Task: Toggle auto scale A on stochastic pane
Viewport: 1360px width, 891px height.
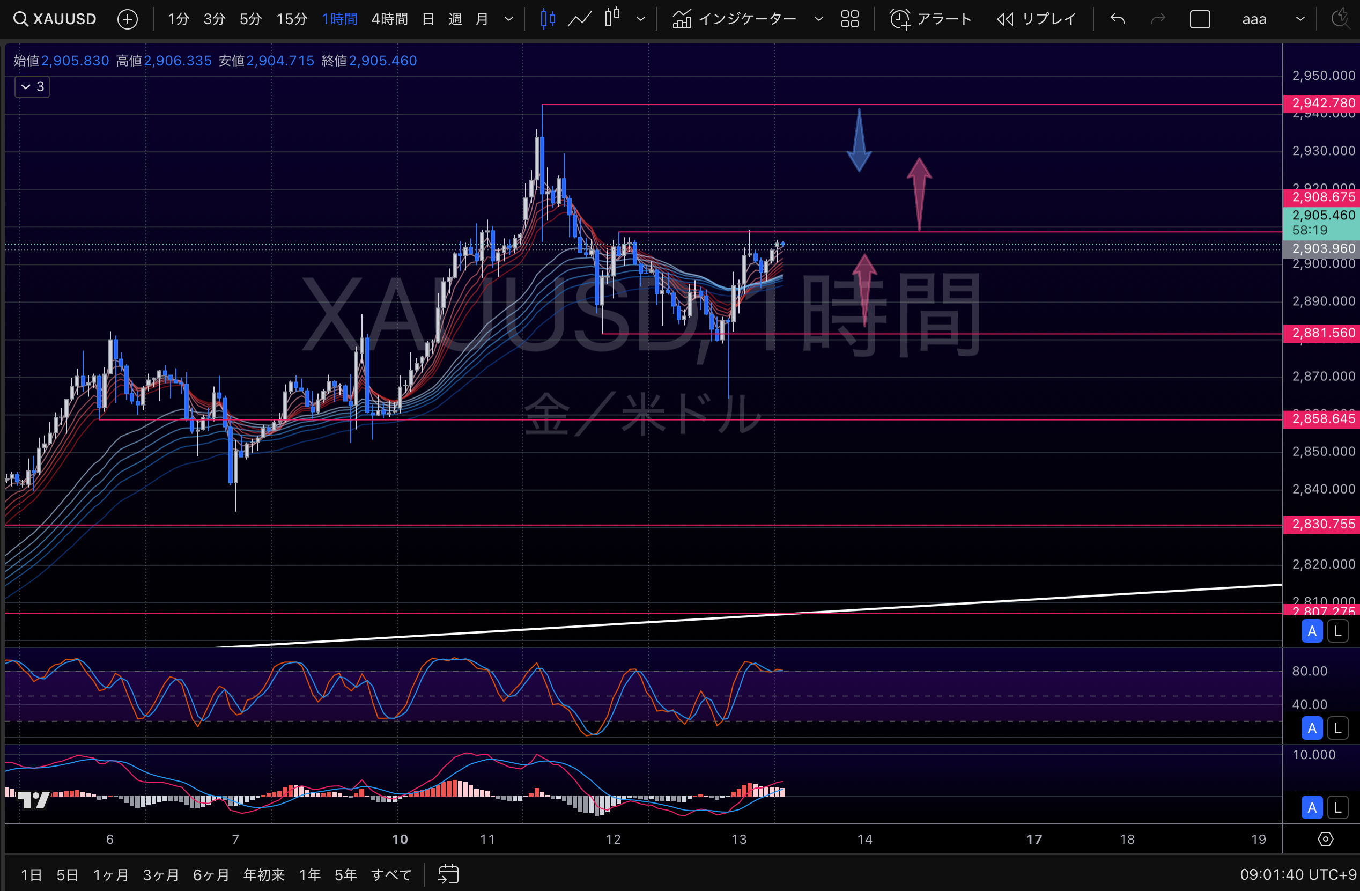Action: (1312, 728)
